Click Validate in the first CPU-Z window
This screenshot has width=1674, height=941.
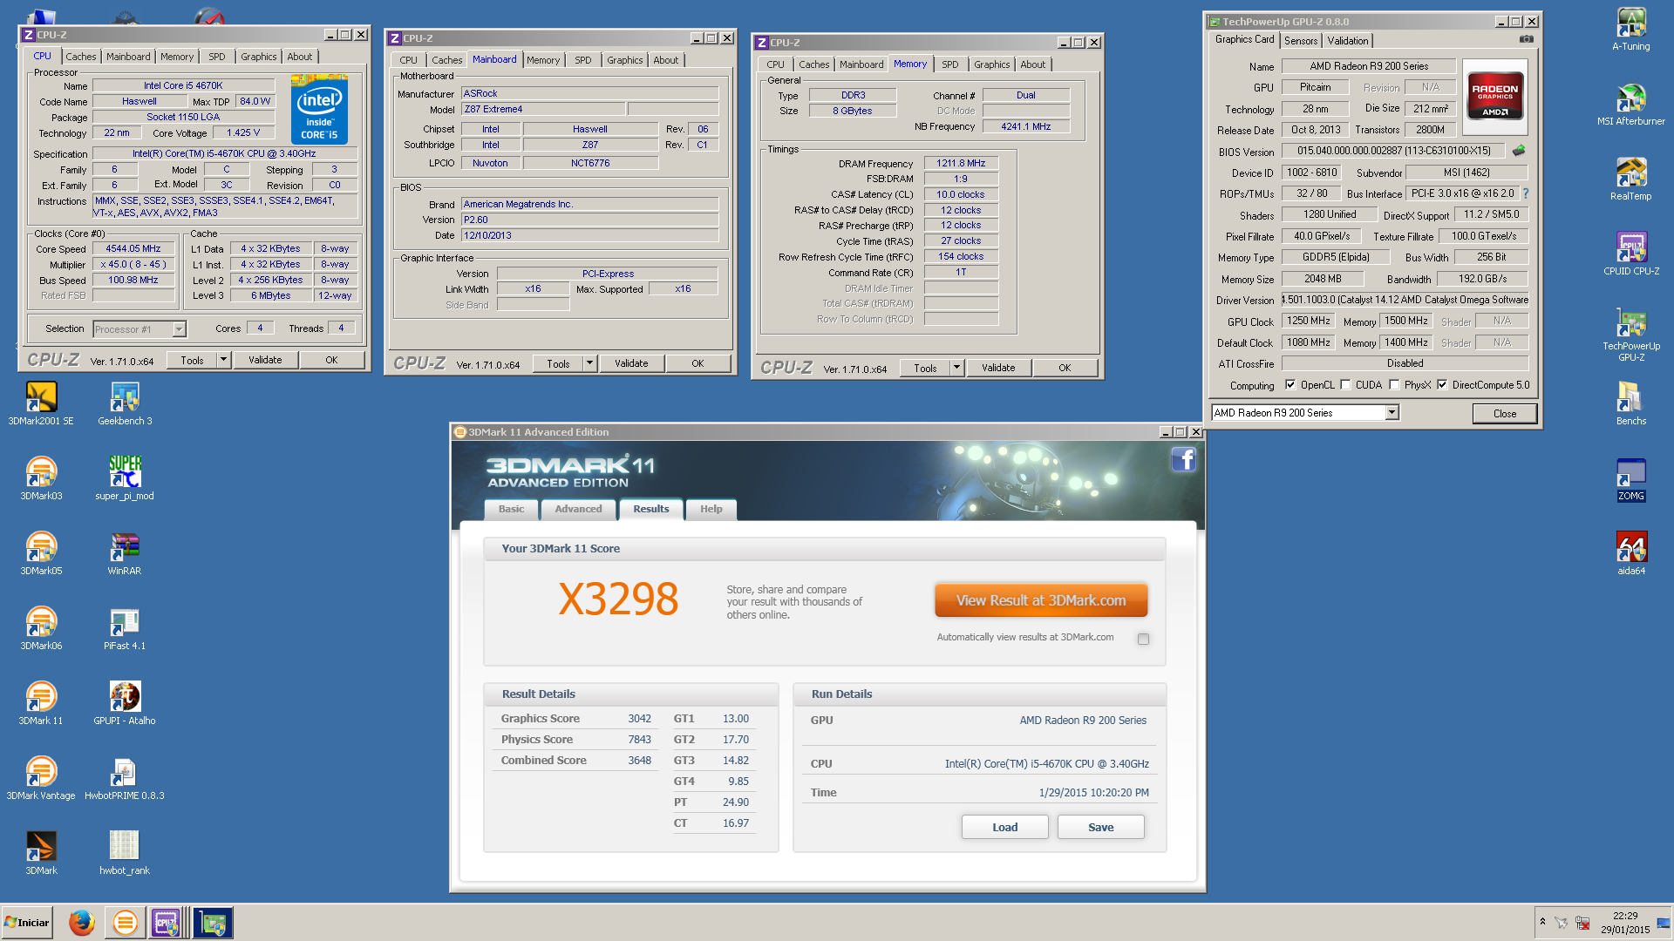click(x=265, y=360)
